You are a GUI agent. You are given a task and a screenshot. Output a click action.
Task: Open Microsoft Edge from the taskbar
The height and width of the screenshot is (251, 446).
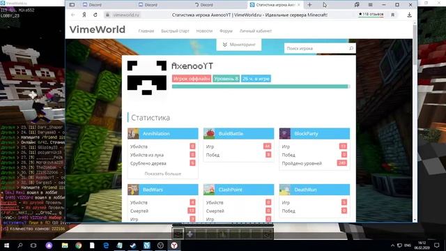coord(106,245)
